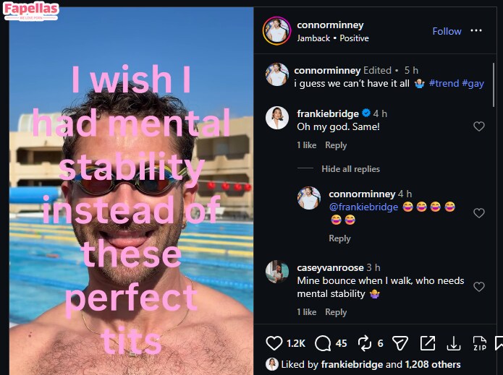
Task: Like caseyvanroose's comment with its heart
Action: click(x=478, y=287)
